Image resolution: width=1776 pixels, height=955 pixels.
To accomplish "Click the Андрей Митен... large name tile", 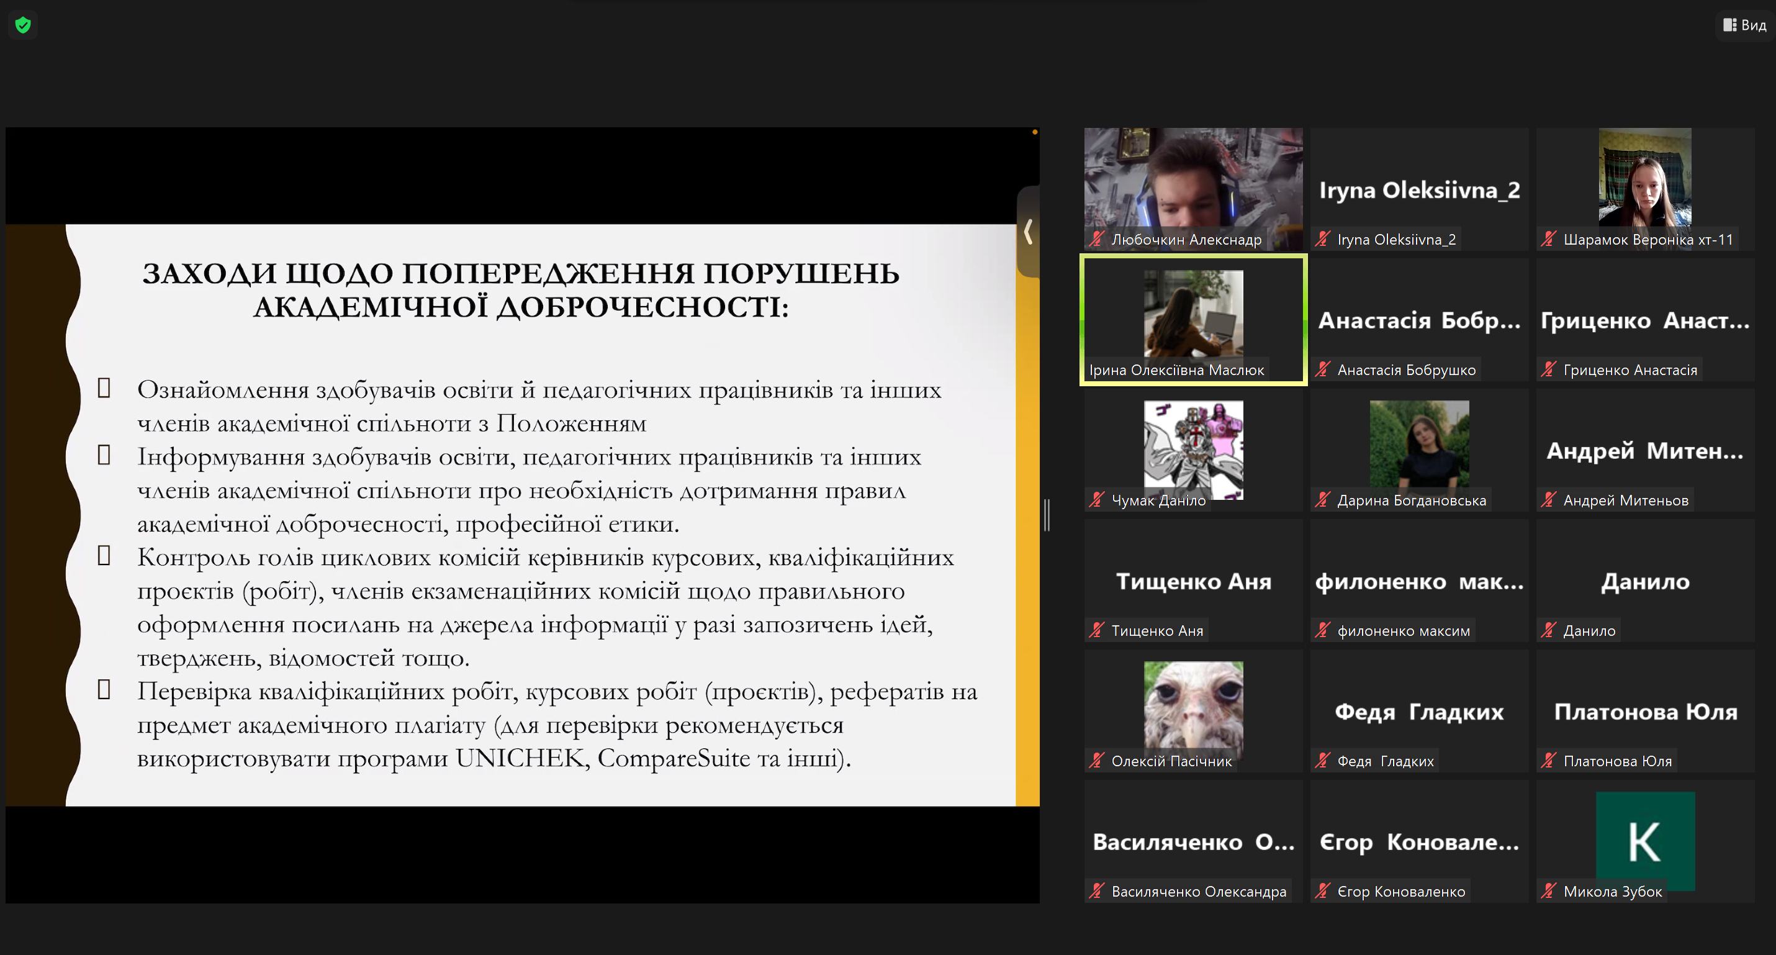I will [x=1645, y=450].
